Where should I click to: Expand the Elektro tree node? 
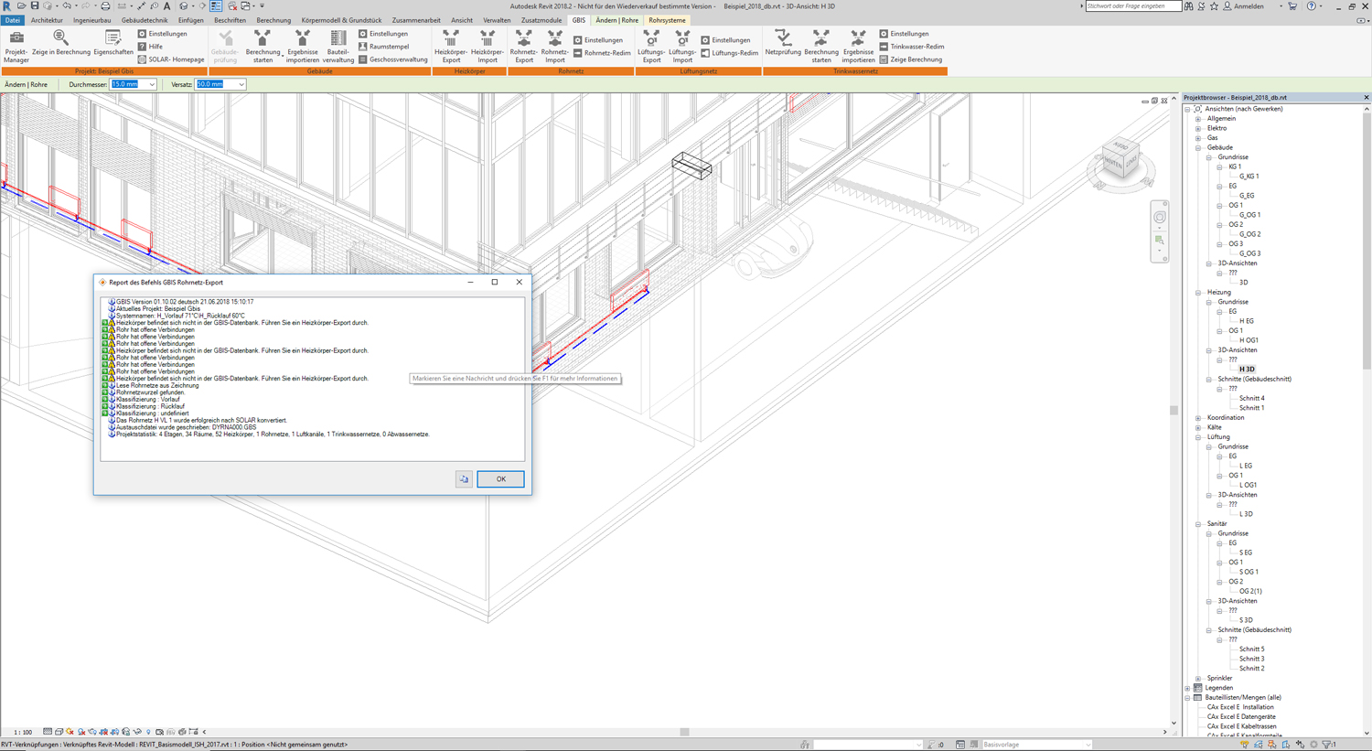1198,128
